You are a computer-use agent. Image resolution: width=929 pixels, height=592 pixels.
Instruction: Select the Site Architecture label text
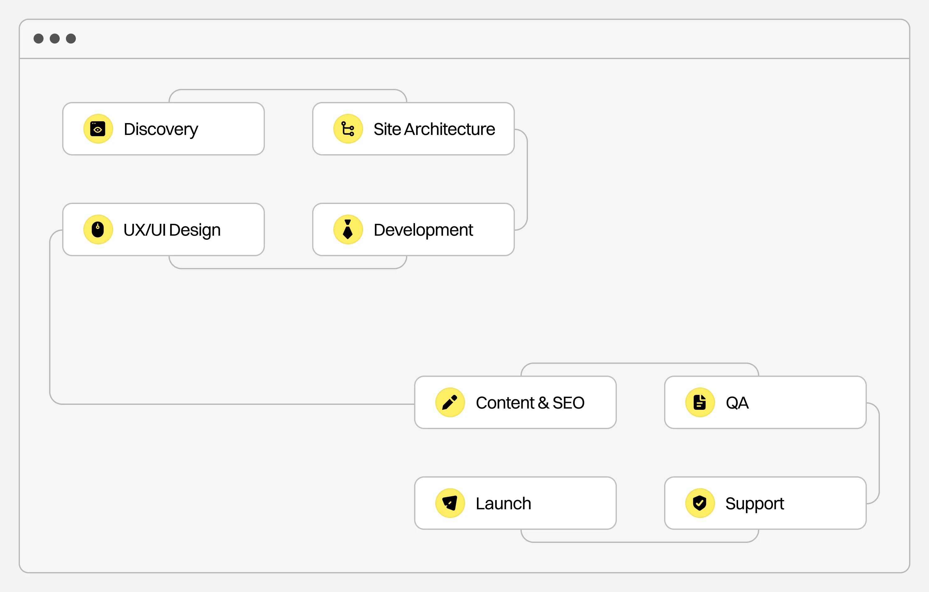point(434,129)
